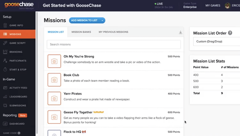Image resolution: width=240 pixels, height=136 pixels.
Task: Click the Participants person icon
Action: pyautogui.click(x=5, y=61)
